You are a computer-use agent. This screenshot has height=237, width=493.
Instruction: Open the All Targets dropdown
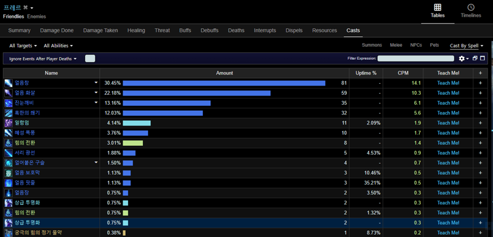click(x=23, y=46)
